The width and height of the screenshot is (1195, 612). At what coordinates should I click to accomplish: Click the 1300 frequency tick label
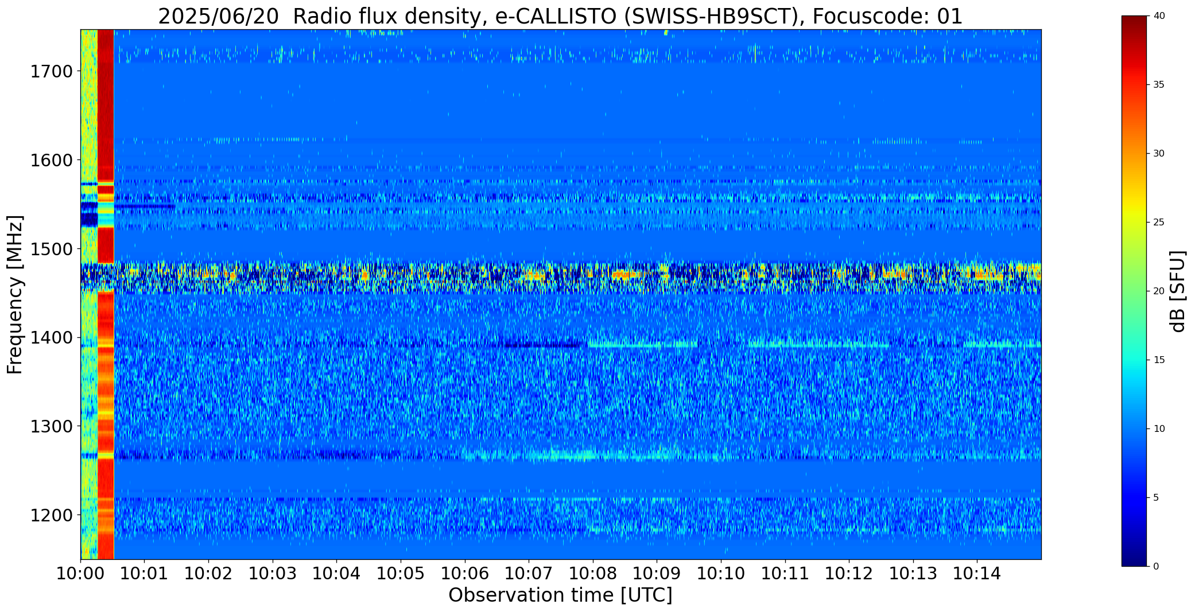click(x=52, y=426)
